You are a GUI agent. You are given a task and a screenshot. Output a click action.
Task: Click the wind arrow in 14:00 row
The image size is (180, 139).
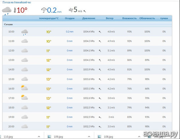[100, 69]
